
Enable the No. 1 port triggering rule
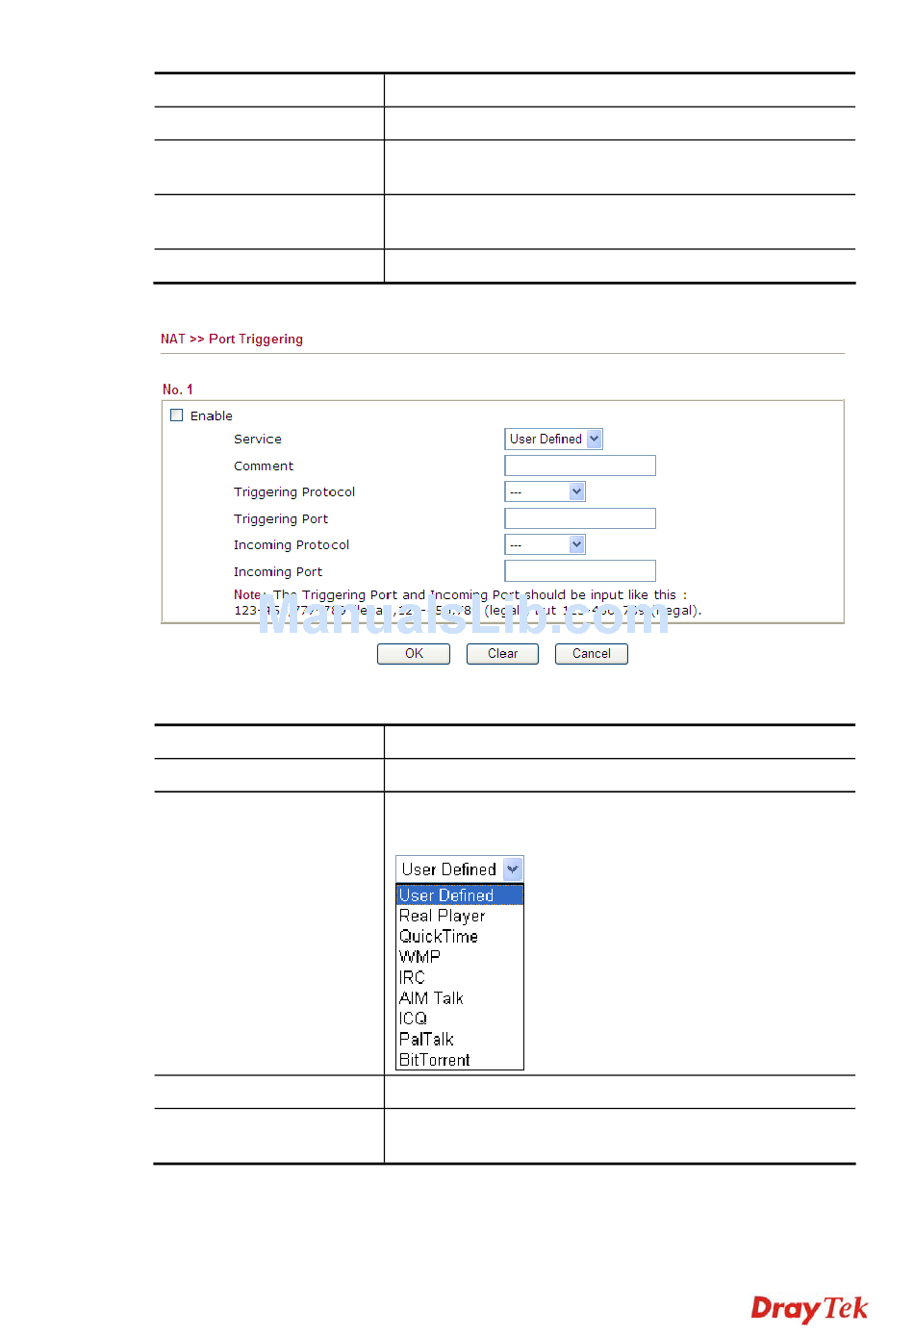click(x=177, y=415)
